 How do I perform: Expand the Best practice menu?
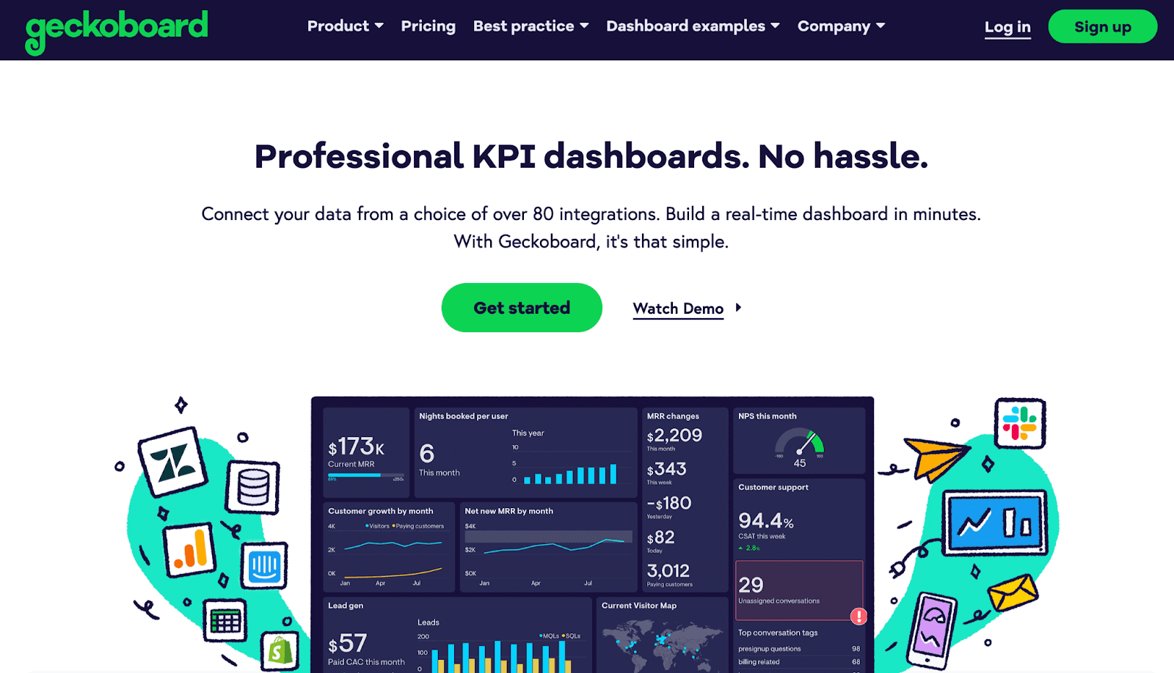click(531, 26)
